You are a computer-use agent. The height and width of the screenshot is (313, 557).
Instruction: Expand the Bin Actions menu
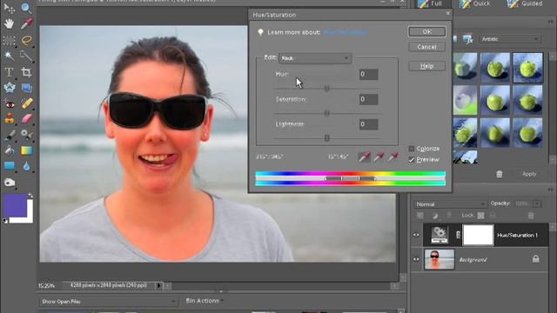(205, 301)
